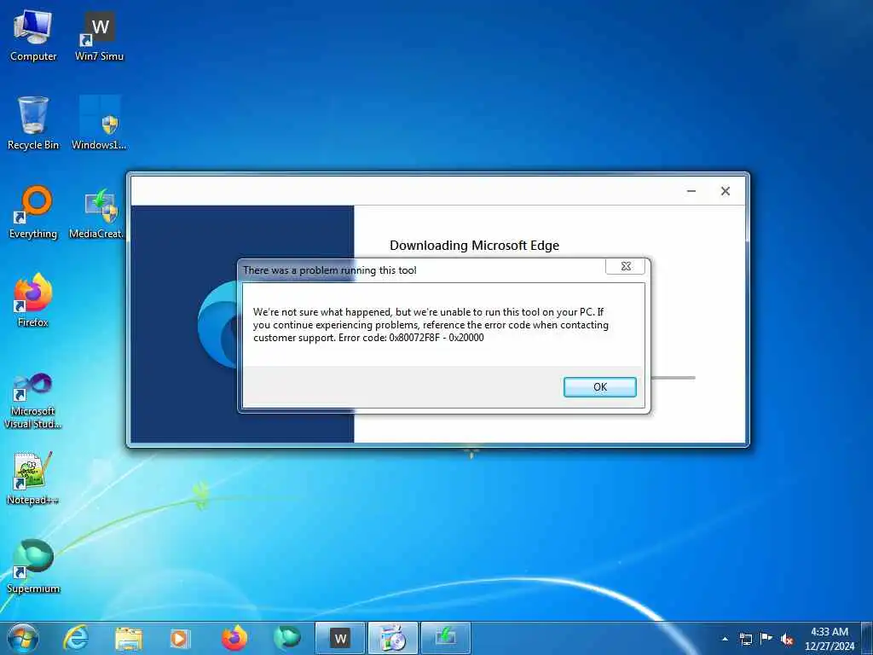
Task: Click 'There was a problem running this tool' title
Action: (330, 270)
